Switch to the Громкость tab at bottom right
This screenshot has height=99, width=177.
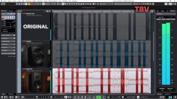coord(168,94)
